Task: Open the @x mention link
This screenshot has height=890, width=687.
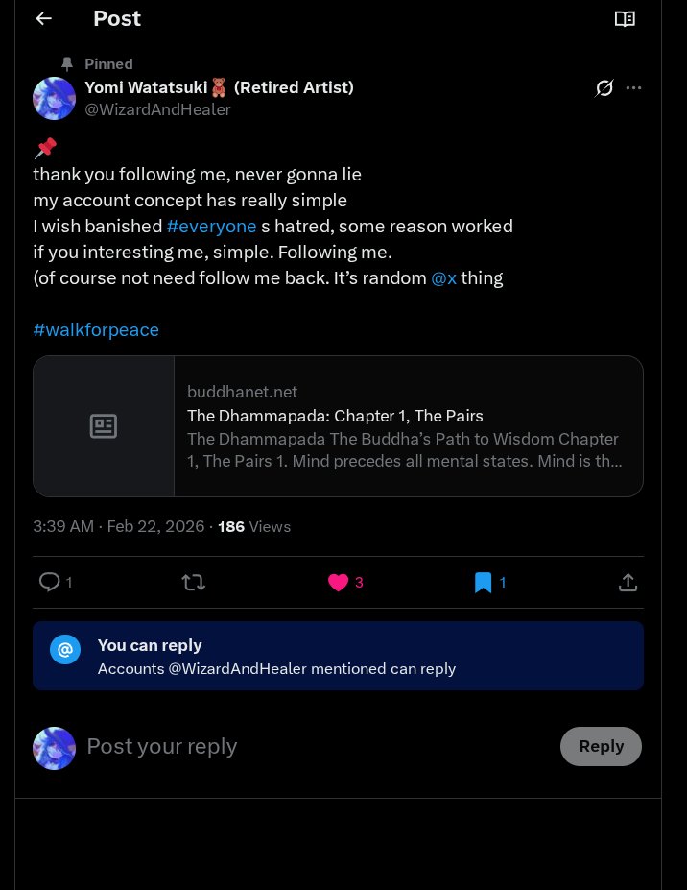Action: 443,278
